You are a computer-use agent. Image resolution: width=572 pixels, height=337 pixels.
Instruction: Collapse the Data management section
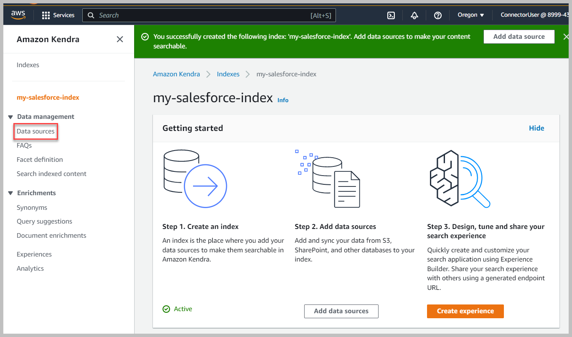click(x=11, y=117)
